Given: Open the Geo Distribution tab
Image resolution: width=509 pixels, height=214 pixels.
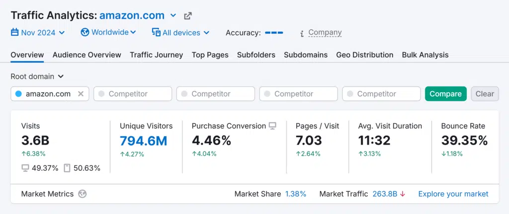Looking at the screenshot, I should 364,55.
